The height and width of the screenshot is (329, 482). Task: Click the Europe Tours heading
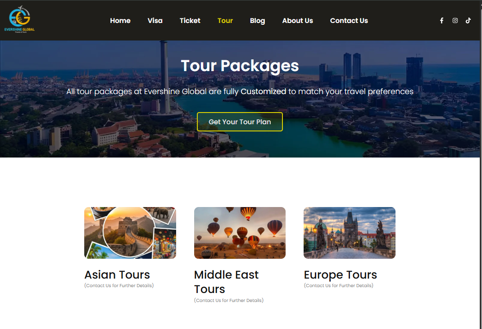(x=340, y=275)
